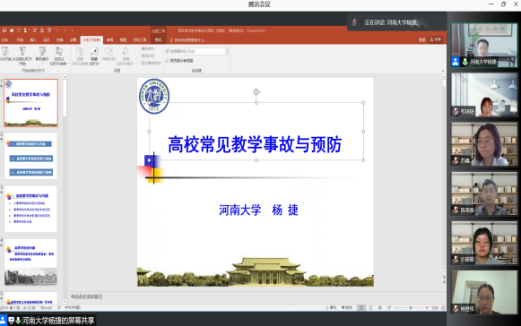Click the Hide Slide icon in ribbon
The width and height of the screenshot is (521, 326).
94,51
